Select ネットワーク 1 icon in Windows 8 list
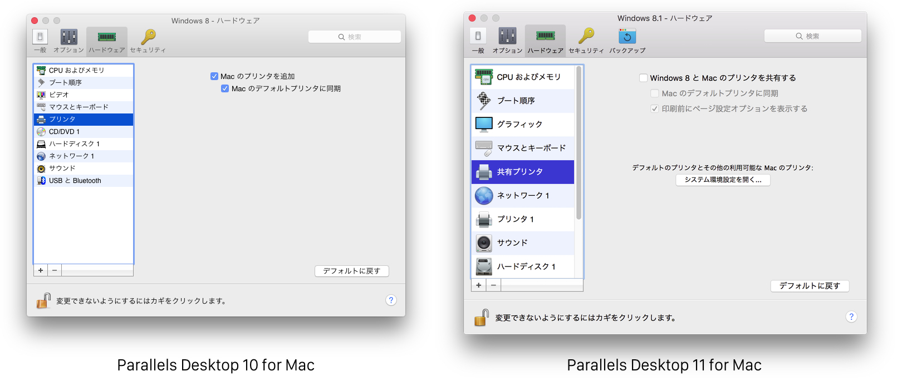This screenshot has height=381, width=902. tap(41, 156)
